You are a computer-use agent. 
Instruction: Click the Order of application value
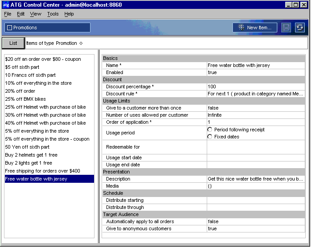[x=256, y=122]
